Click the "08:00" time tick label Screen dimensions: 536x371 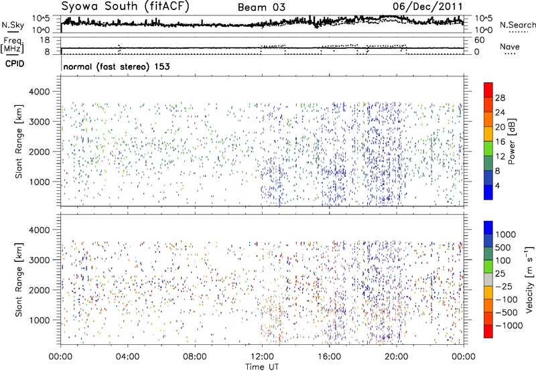click(195, 357)
